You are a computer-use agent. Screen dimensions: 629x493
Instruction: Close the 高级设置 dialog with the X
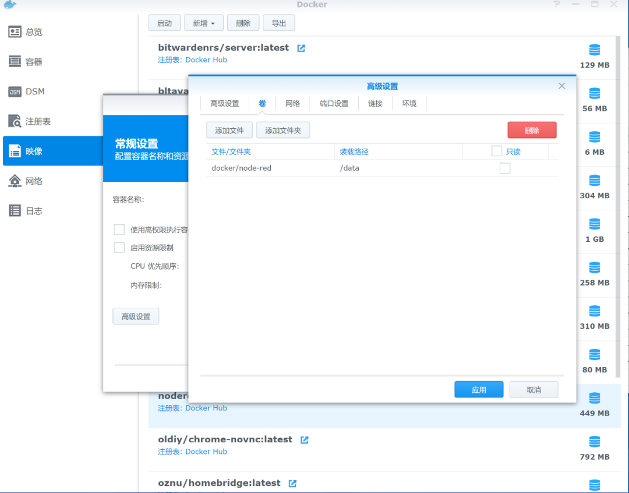coord(561,86)
